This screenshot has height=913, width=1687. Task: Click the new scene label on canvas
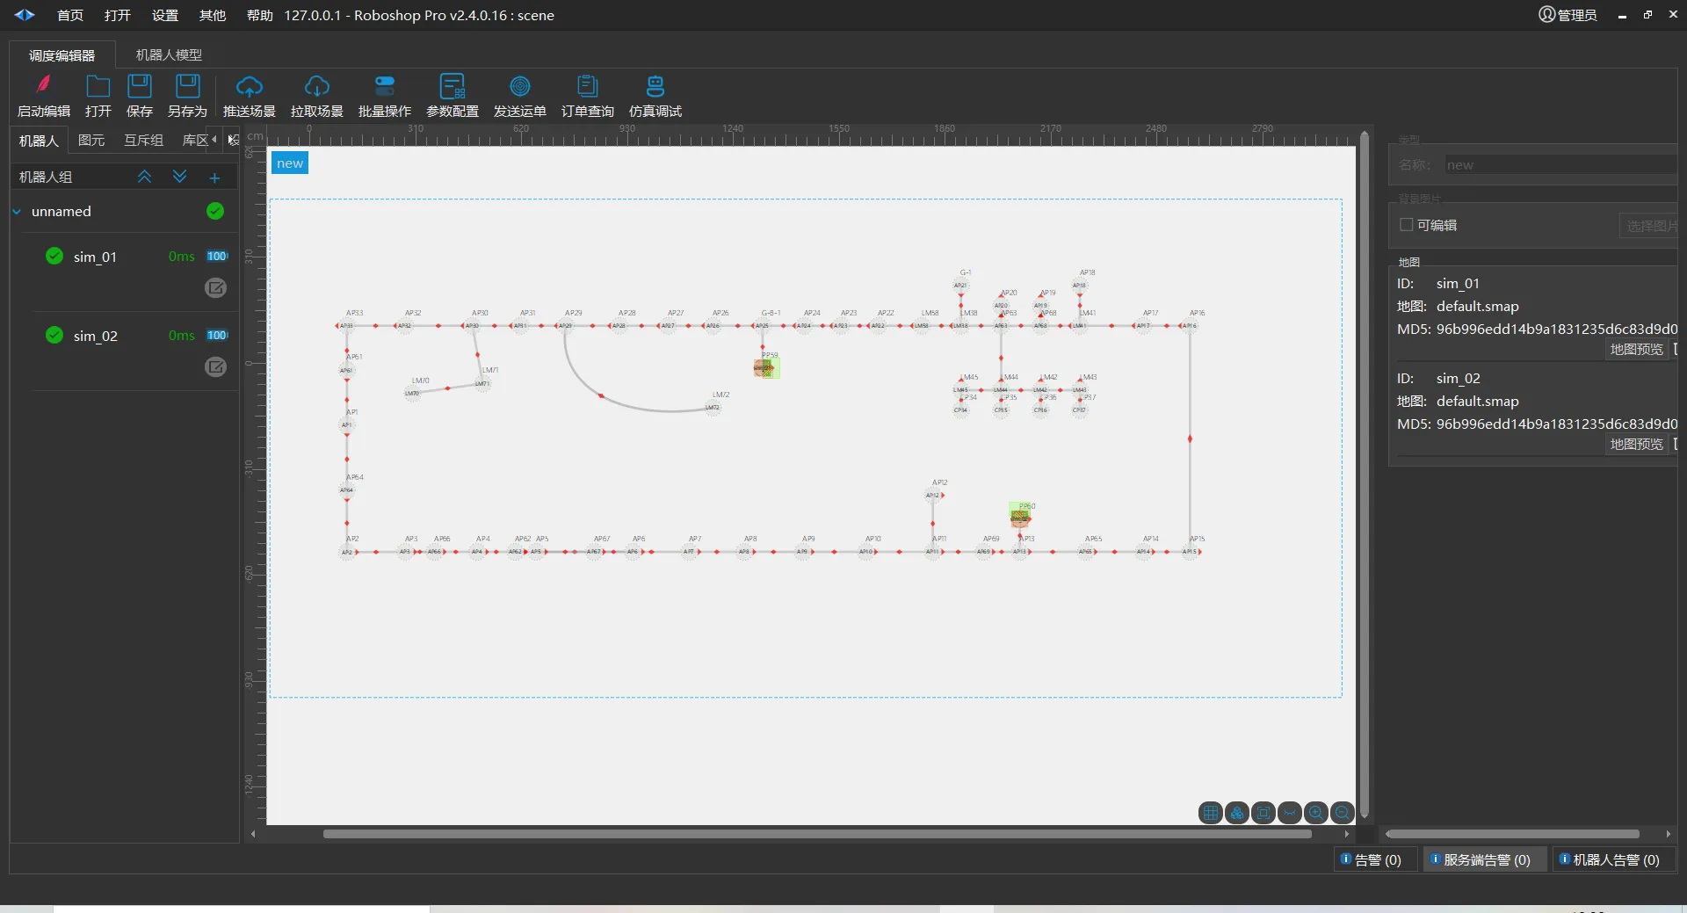290,163
